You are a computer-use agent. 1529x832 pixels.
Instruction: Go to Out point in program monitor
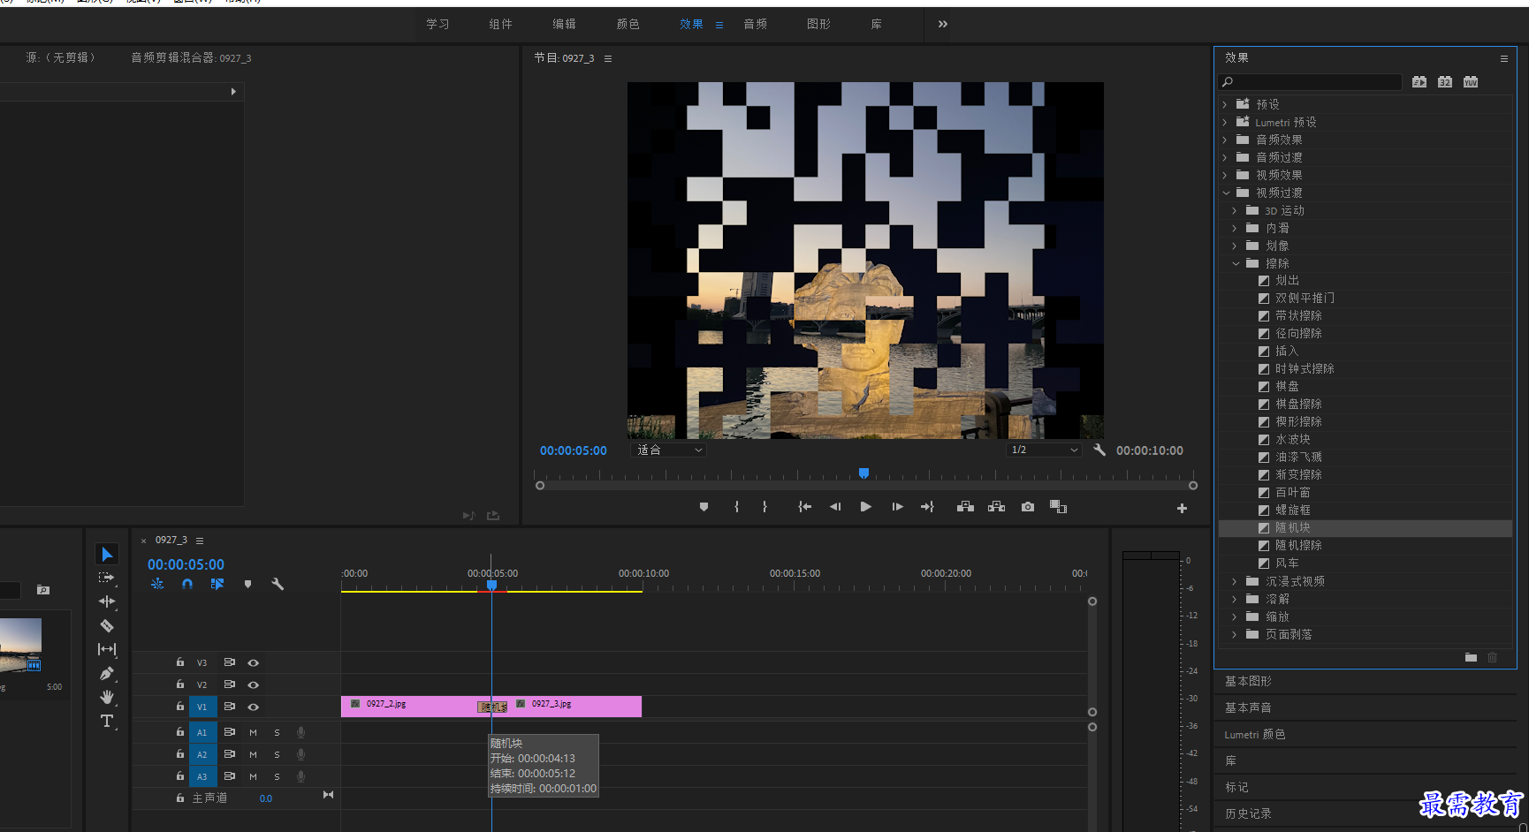(927, 507)
